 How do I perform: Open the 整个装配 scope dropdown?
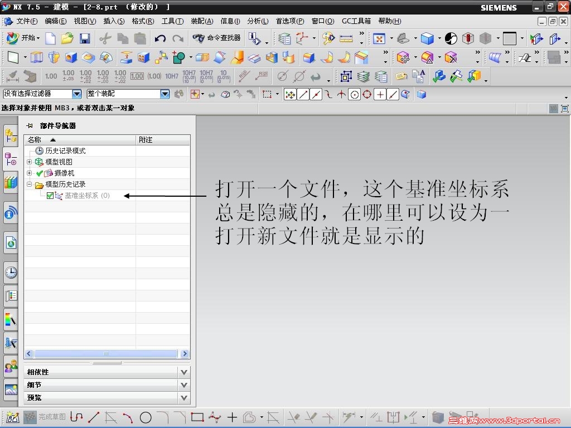[165, 94]
